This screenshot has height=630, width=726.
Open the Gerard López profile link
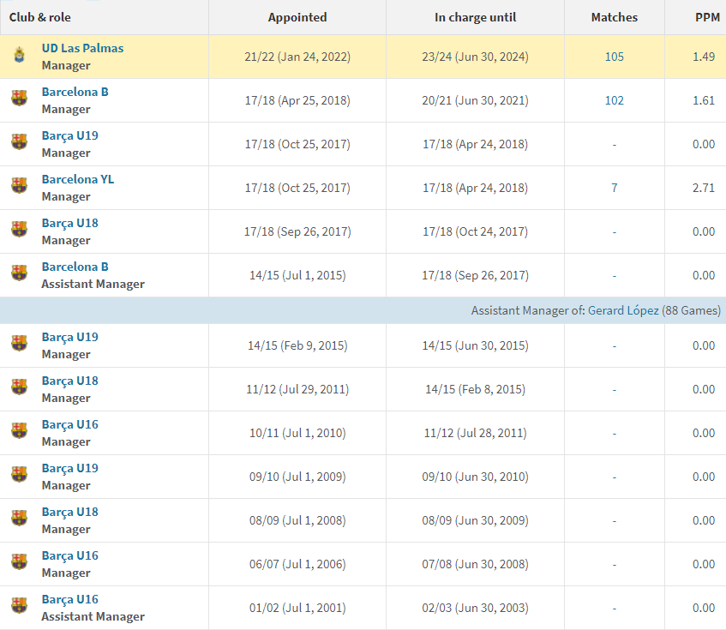coord(623,310)
